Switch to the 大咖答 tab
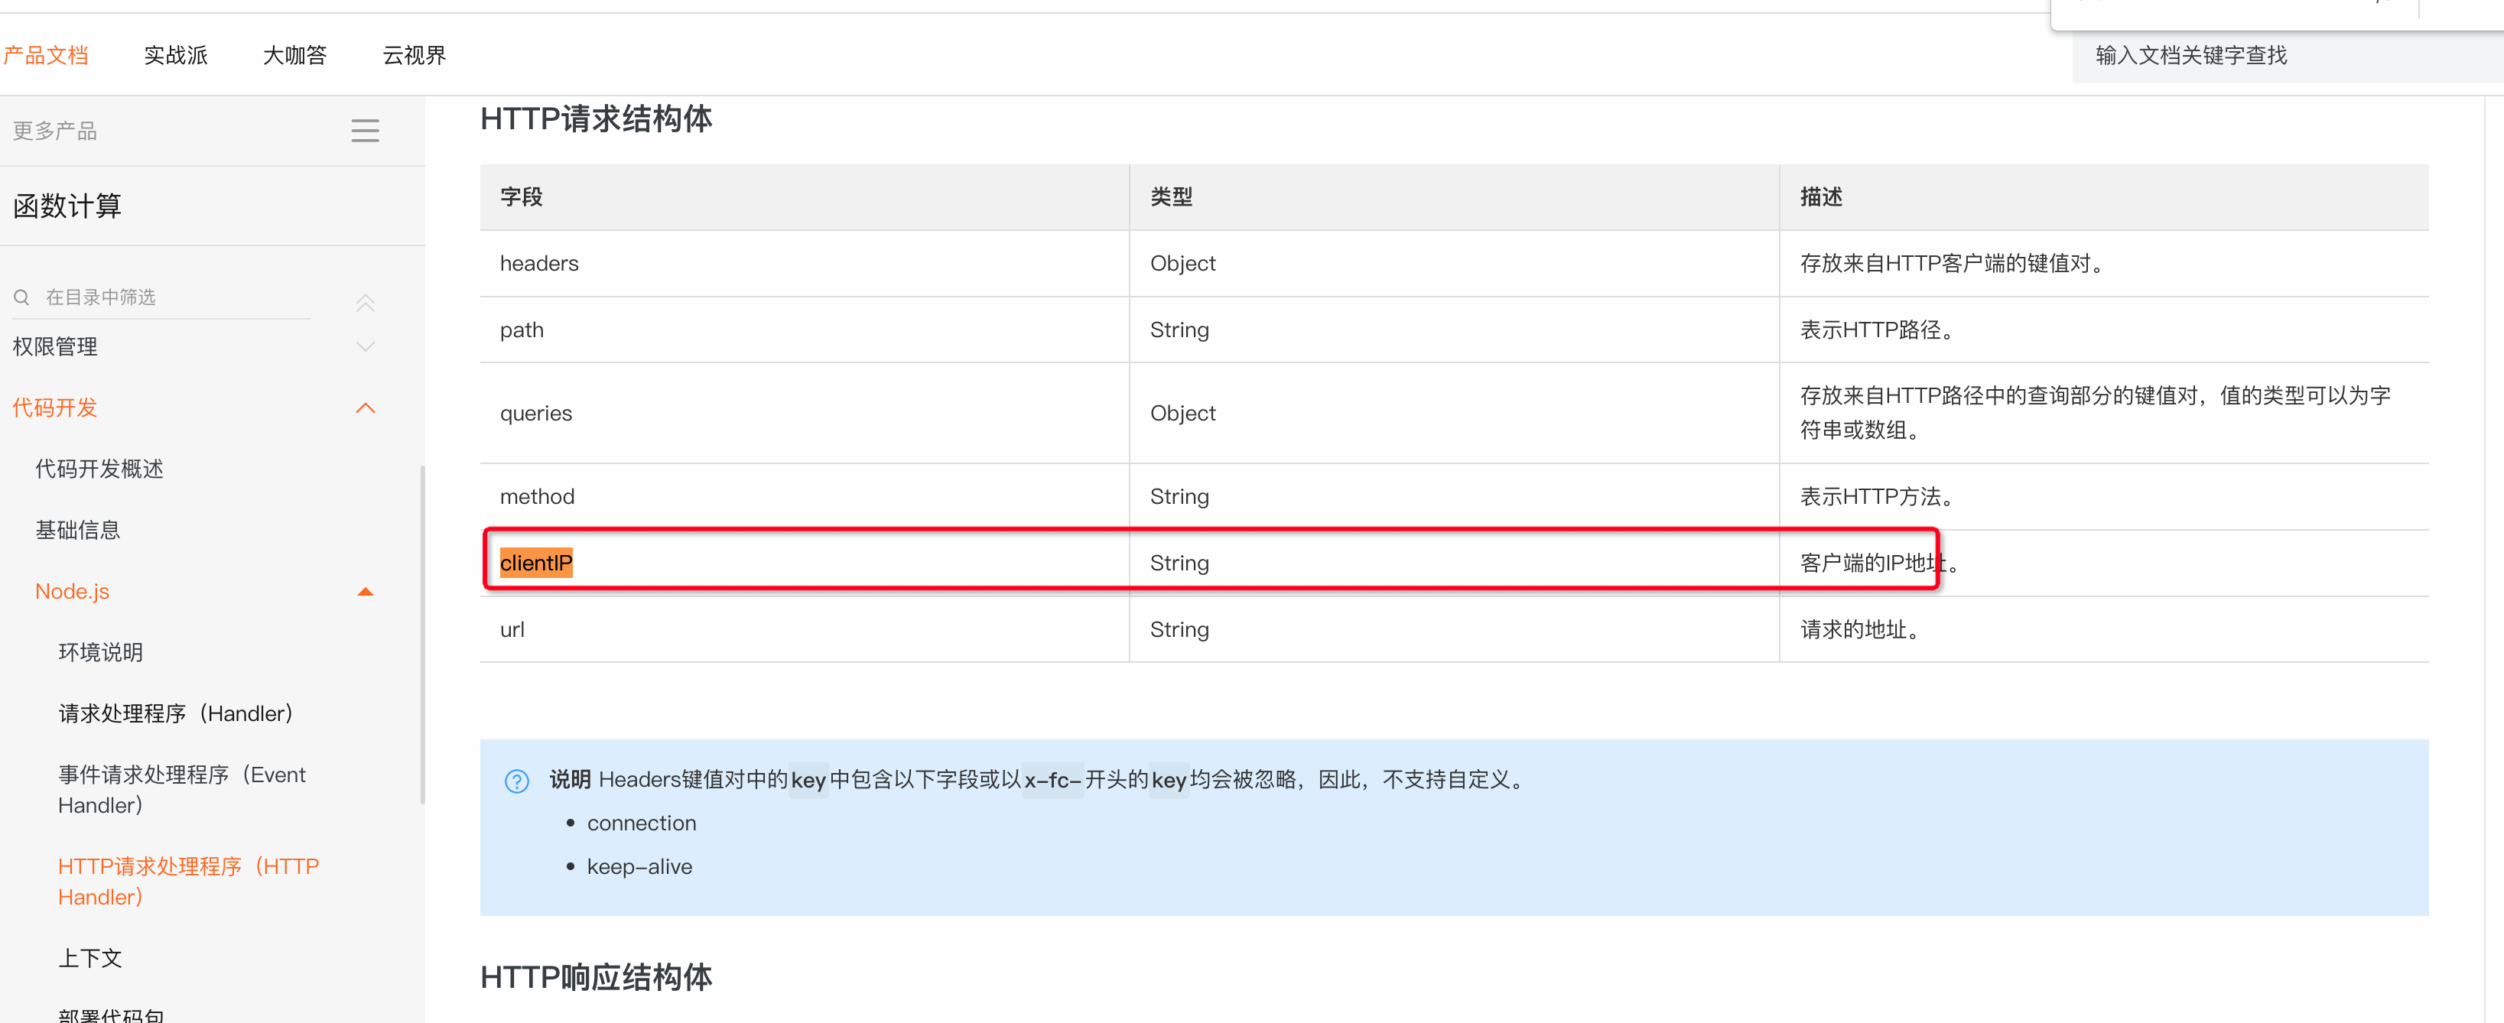This screenshot has width=2504, height=1023. pyautogui.click(x=294, y=55)
